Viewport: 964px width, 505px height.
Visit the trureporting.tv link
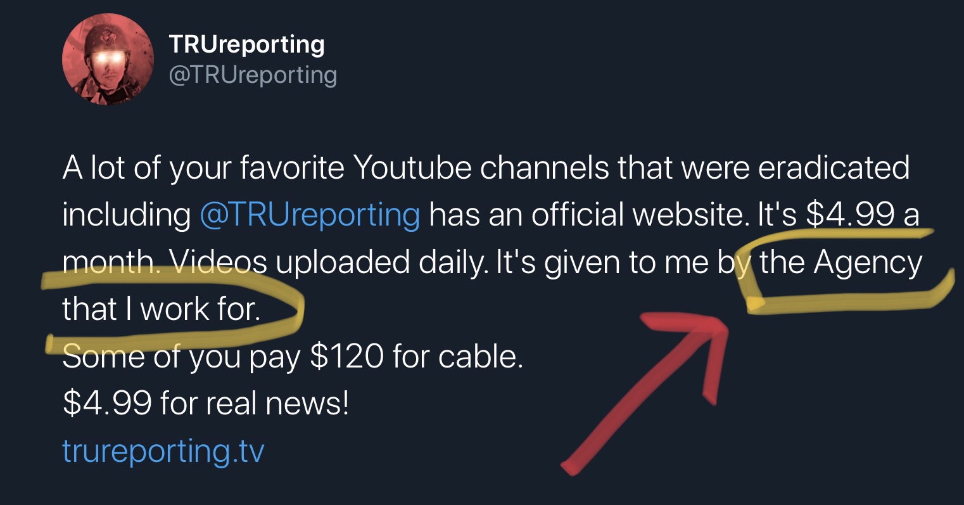click(163, 451)
